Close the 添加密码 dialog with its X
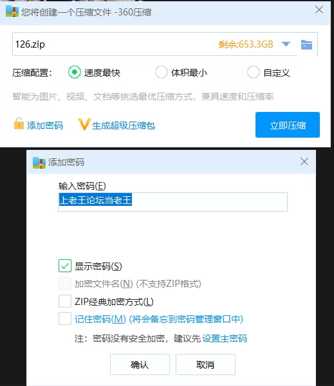334x386 pixels. [304, 161]
